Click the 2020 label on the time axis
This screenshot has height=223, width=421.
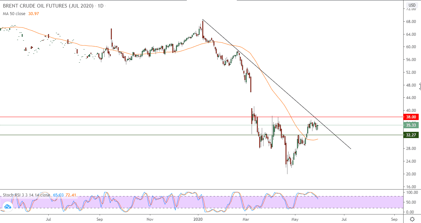pyautogui.click(x=198, y=219)
